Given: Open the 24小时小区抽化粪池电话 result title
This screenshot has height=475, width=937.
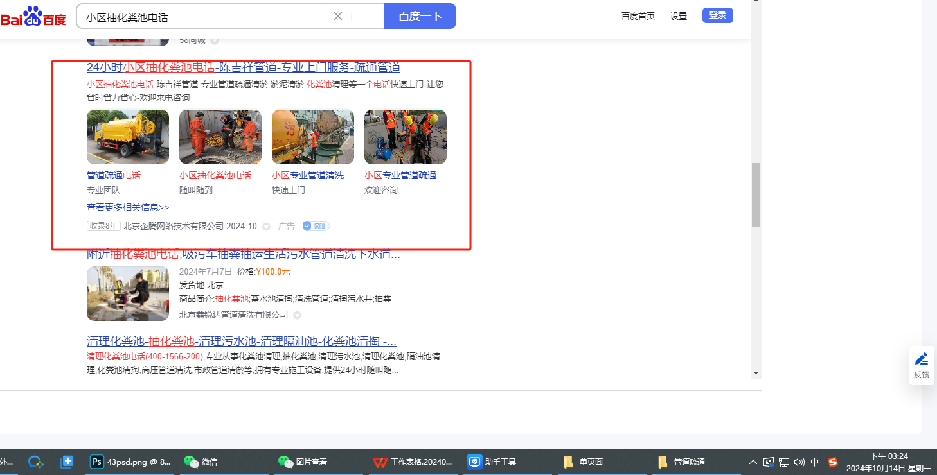Looking at the screenshot, I should tap(244, 67).
